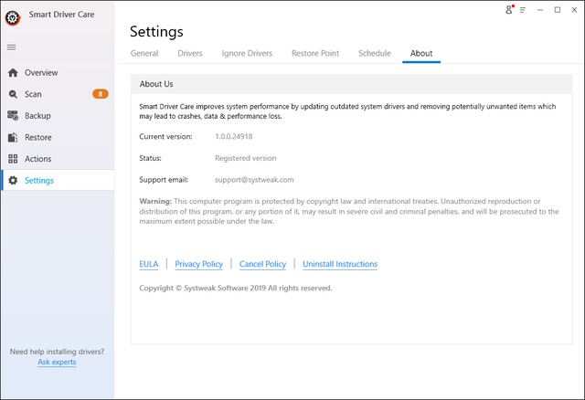Select the Ignore Drivers tab
The image size is (585, 400).
click(247, 53)
